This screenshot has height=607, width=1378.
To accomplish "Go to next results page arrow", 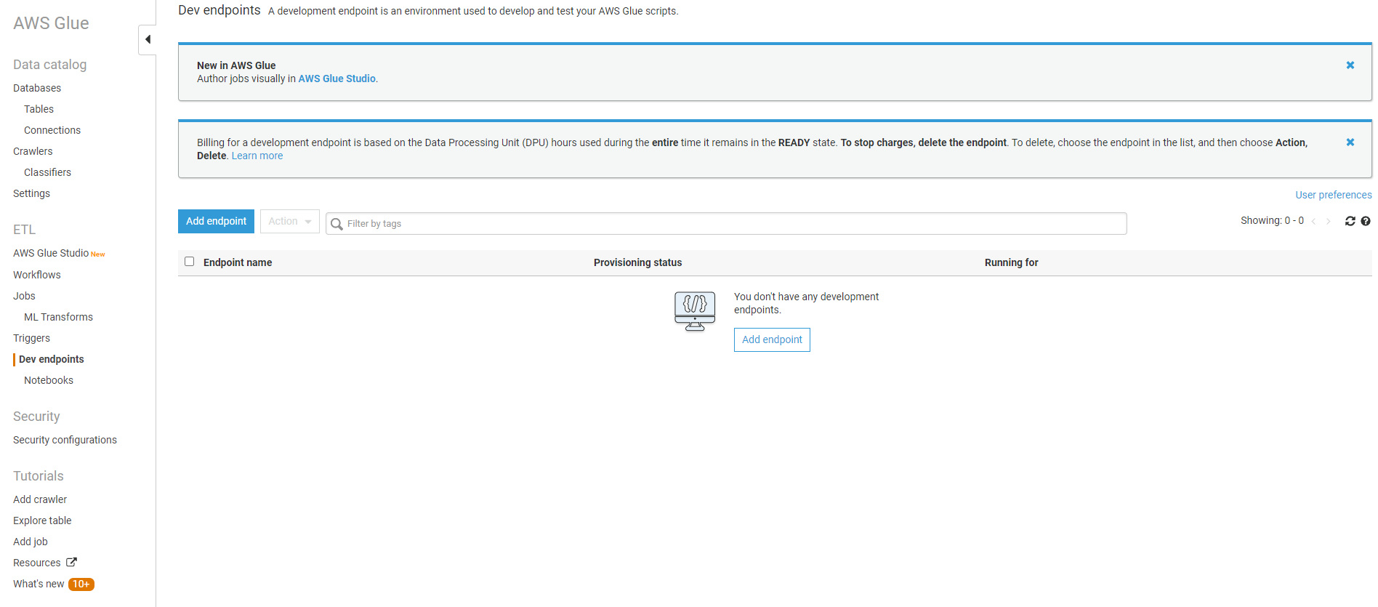I will (x=1329, y=222).
